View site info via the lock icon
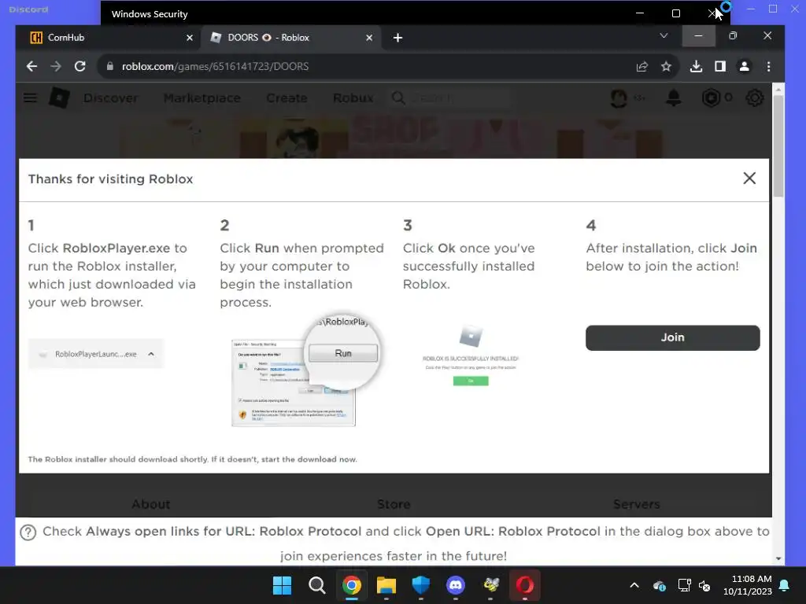 click(109, 66)
